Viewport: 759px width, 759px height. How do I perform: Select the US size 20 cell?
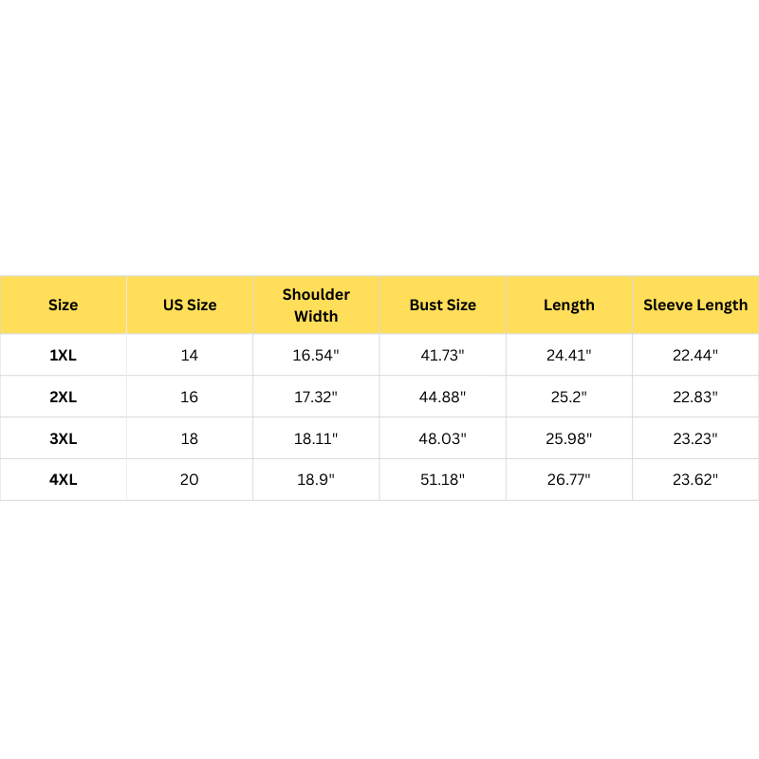point(190,479)
